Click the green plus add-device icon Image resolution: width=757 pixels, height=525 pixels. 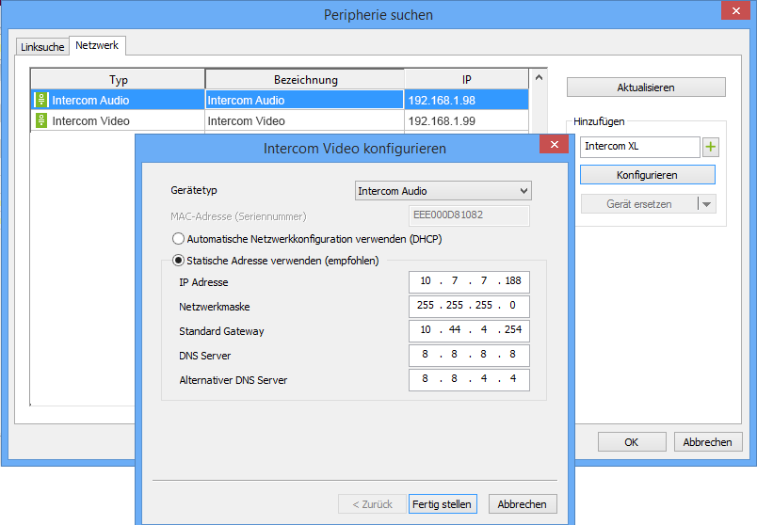[711, 147]
